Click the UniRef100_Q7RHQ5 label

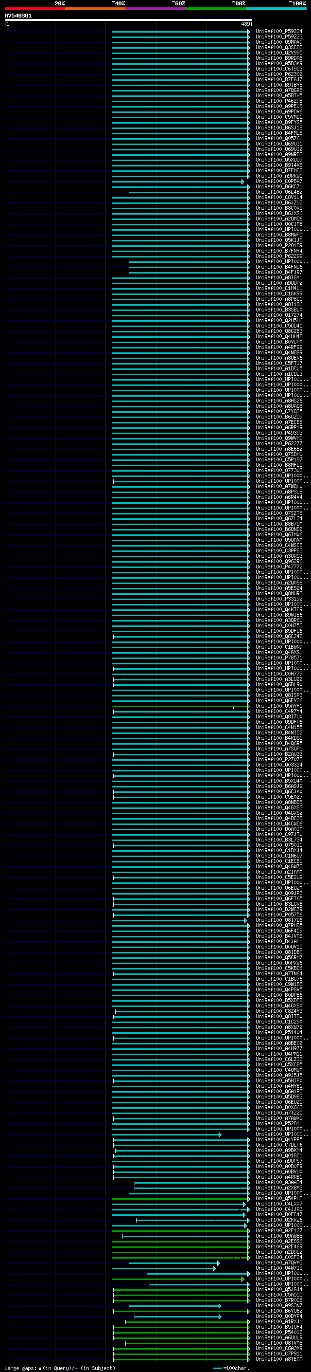[278, 925]
